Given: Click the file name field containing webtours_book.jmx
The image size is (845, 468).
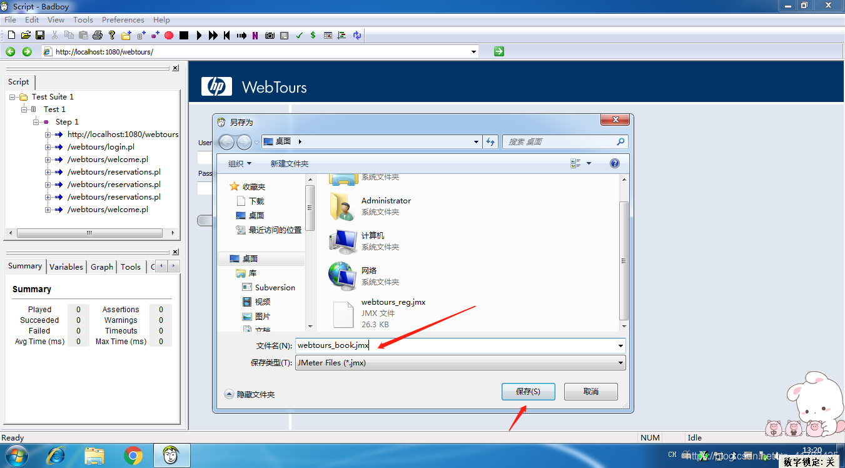Looking at the screenshot, I should [x=460, y=345].
